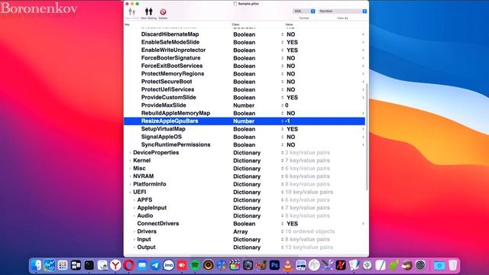Viewport: 489px width, 275px height.
Task: Expand the Audio dictionary
Action: [x=134, y=215]
